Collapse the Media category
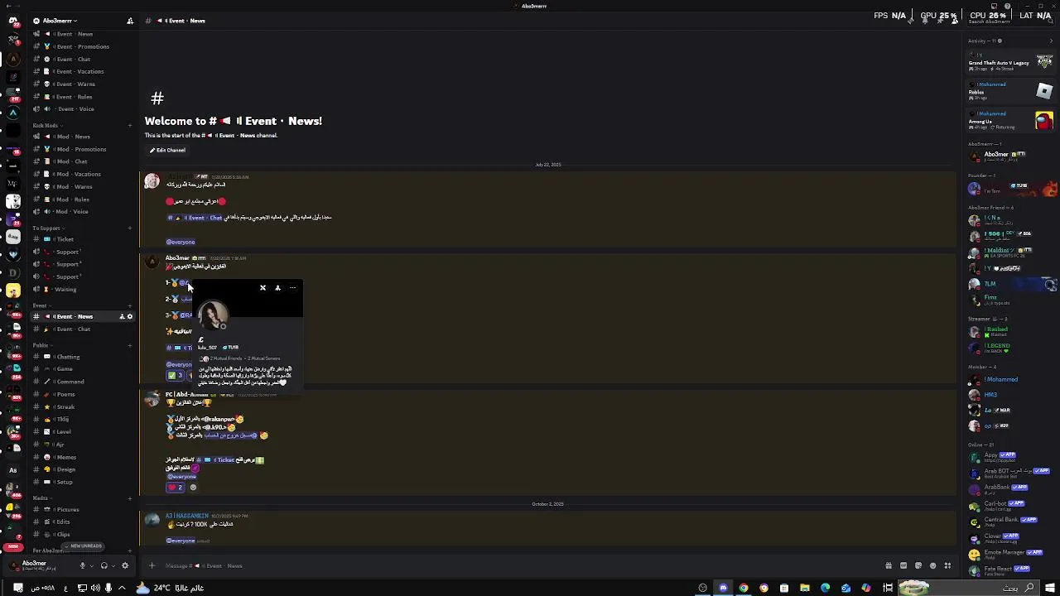Viewport: 1060px width, 596px height. [41, 498]
